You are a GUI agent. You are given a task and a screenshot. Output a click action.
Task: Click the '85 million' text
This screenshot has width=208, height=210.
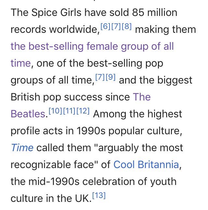pyautogui.click(x=155, y=12)
